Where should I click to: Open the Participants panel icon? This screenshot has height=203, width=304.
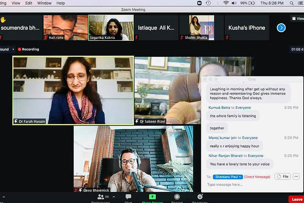101,197
